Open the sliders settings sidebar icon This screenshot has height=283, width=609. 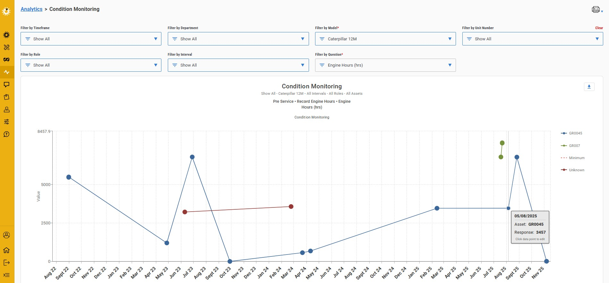[x=6, y=122]
